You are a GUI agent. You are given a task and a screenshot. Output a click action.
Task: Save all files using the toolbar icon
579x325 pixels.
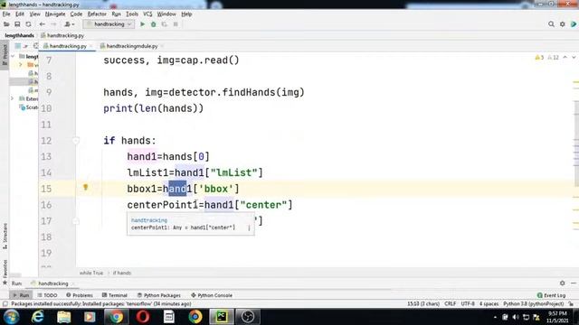[17, 24]
